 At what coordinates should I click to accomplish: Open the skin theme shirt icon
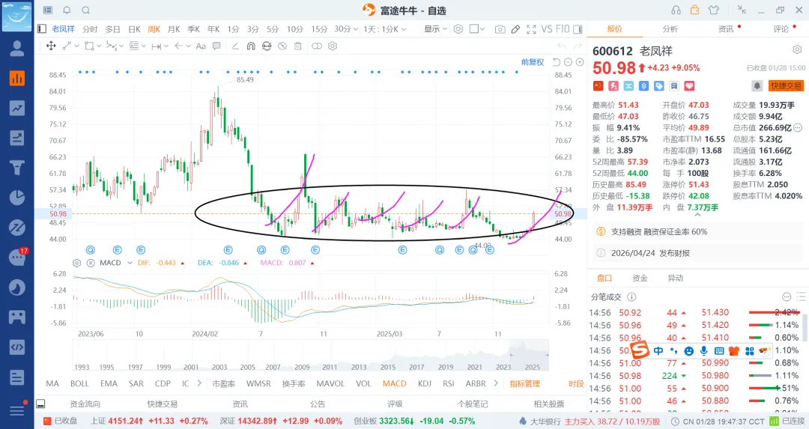714,10
